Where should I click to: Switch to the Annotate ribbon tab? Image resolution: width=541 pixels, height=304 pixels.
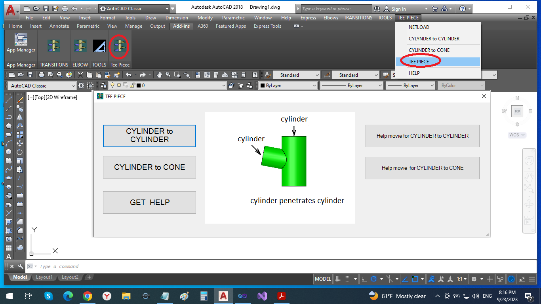coord(59,26)
